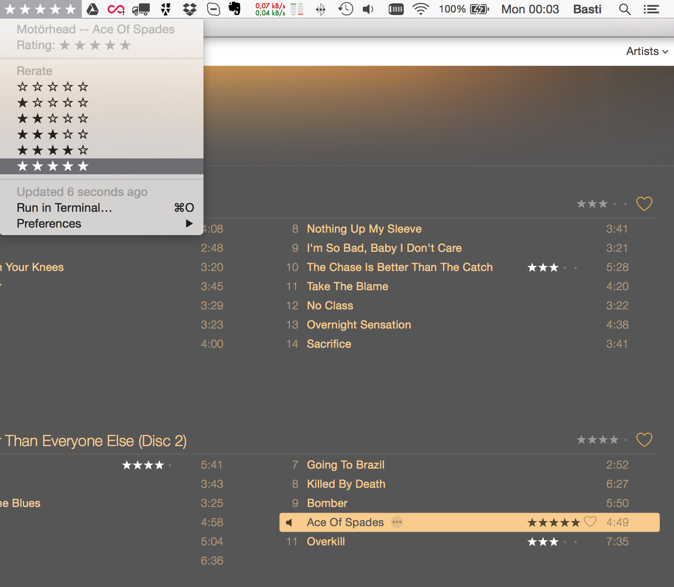The height and width of the screenshot is (587, 674).
Task: Open Spotlight search magnifier icon
Action: [x=624, y=9]
